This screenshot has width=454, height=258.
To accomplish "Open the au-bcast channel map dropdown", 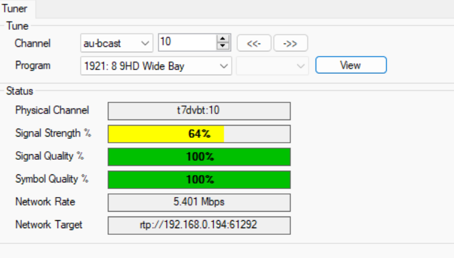I will click(x=116, y=43).
